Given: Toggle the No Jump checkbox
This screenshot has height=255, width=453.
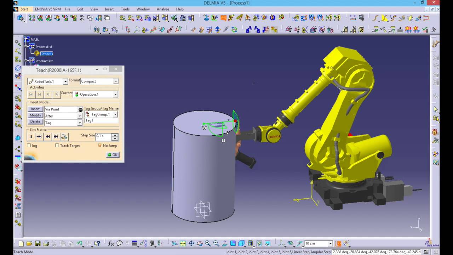Looking at the screenshot, I should point(100,146).
